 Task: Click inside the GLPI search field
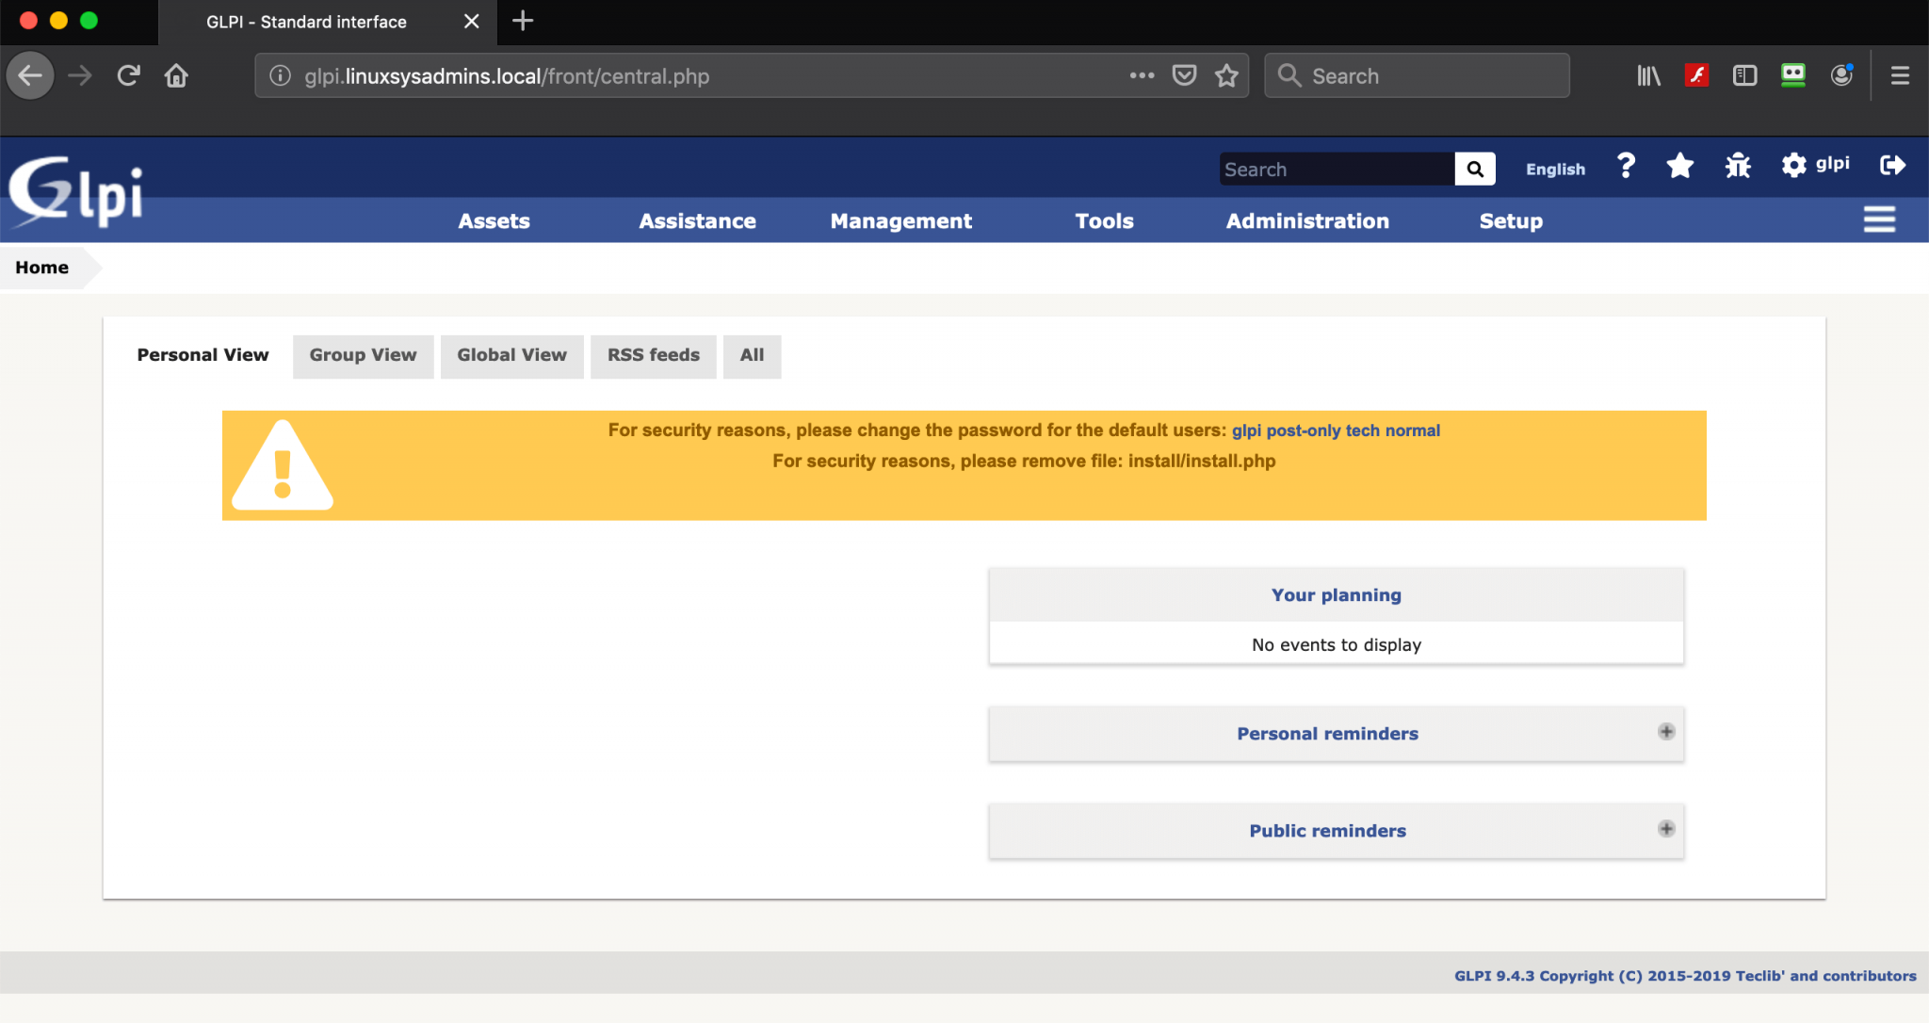1337,169
